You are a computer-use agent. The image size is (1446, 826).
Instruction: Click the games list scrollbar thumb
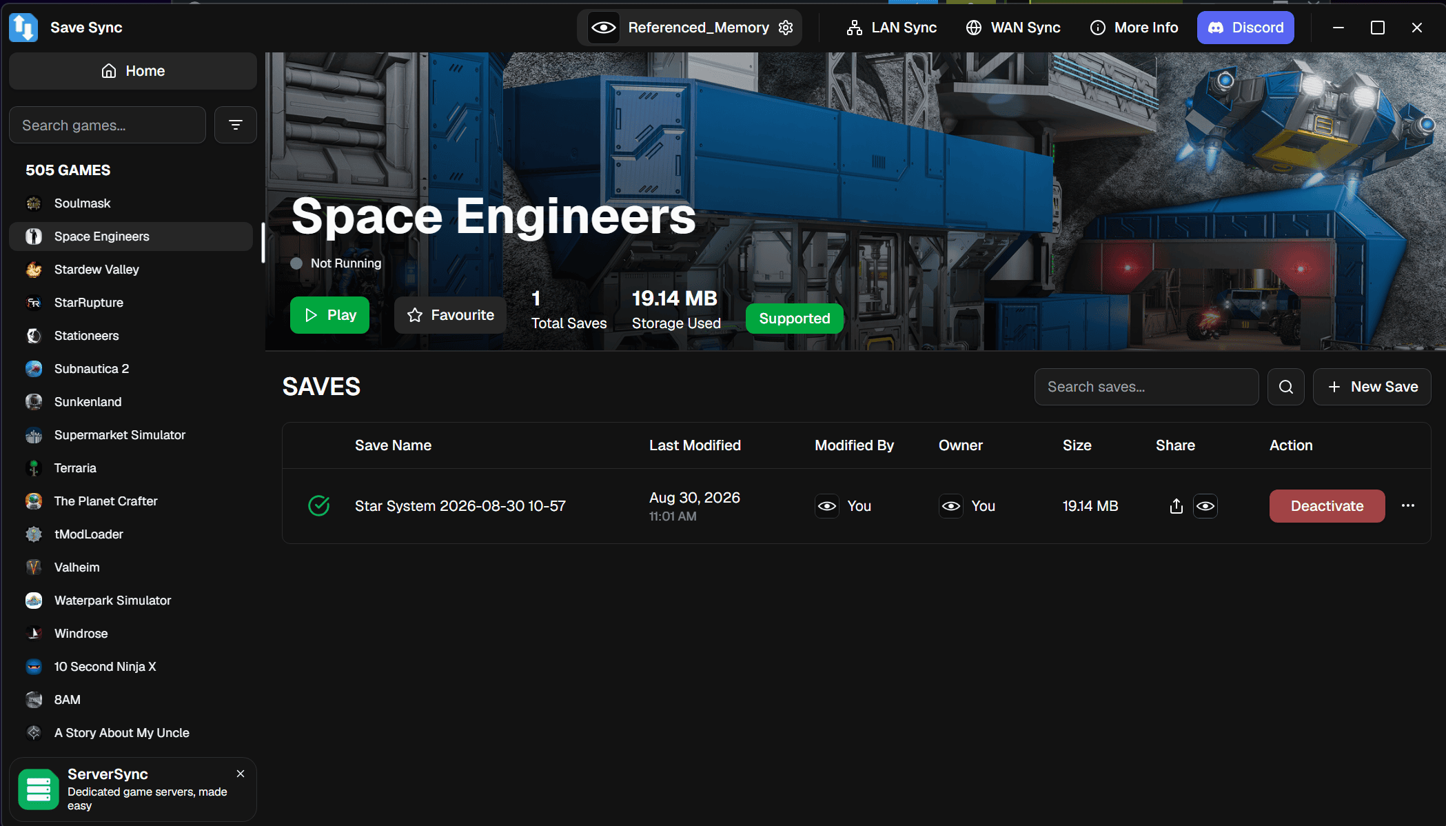(x=263, y=243)
